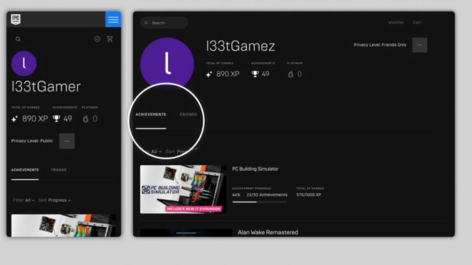This screenshot has width=472, height=265.
Task: Click the circled checkmark wishlist icon
Action: pyautogui.click(x=97, y=39)
